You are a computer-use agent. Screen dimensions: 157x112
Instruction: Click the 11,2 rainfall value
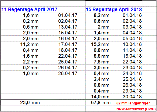click(25, 44)
